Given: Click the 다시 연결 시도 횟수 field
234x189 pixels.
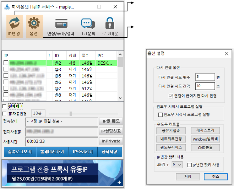Looking at the screenshot, I should click(205, 77).
